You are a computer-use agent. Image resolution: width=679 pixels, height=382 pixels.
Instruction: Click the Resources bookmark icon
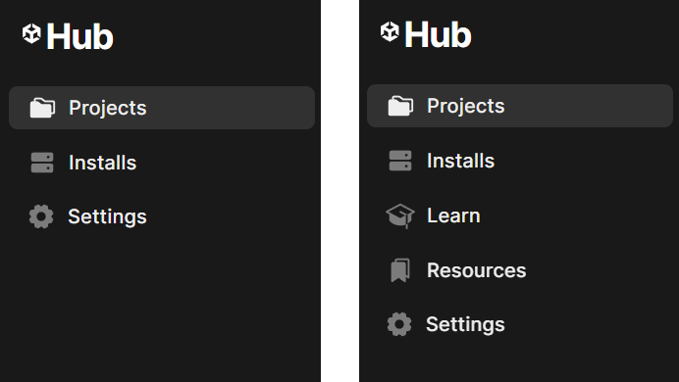click(x=400, y=270)
